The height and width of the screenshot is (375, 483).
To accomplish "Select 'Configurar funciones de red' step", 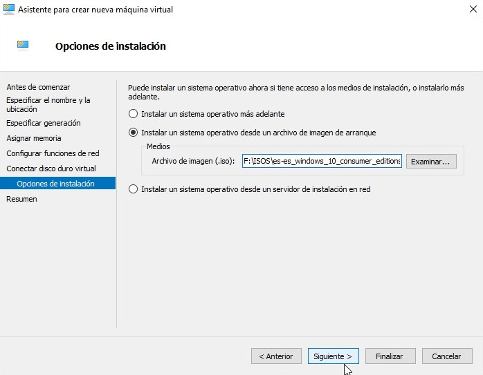I will (53, 153).
